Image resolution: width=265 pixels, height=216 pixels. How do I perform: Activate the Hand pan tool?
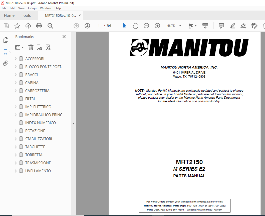coord(135,26)
